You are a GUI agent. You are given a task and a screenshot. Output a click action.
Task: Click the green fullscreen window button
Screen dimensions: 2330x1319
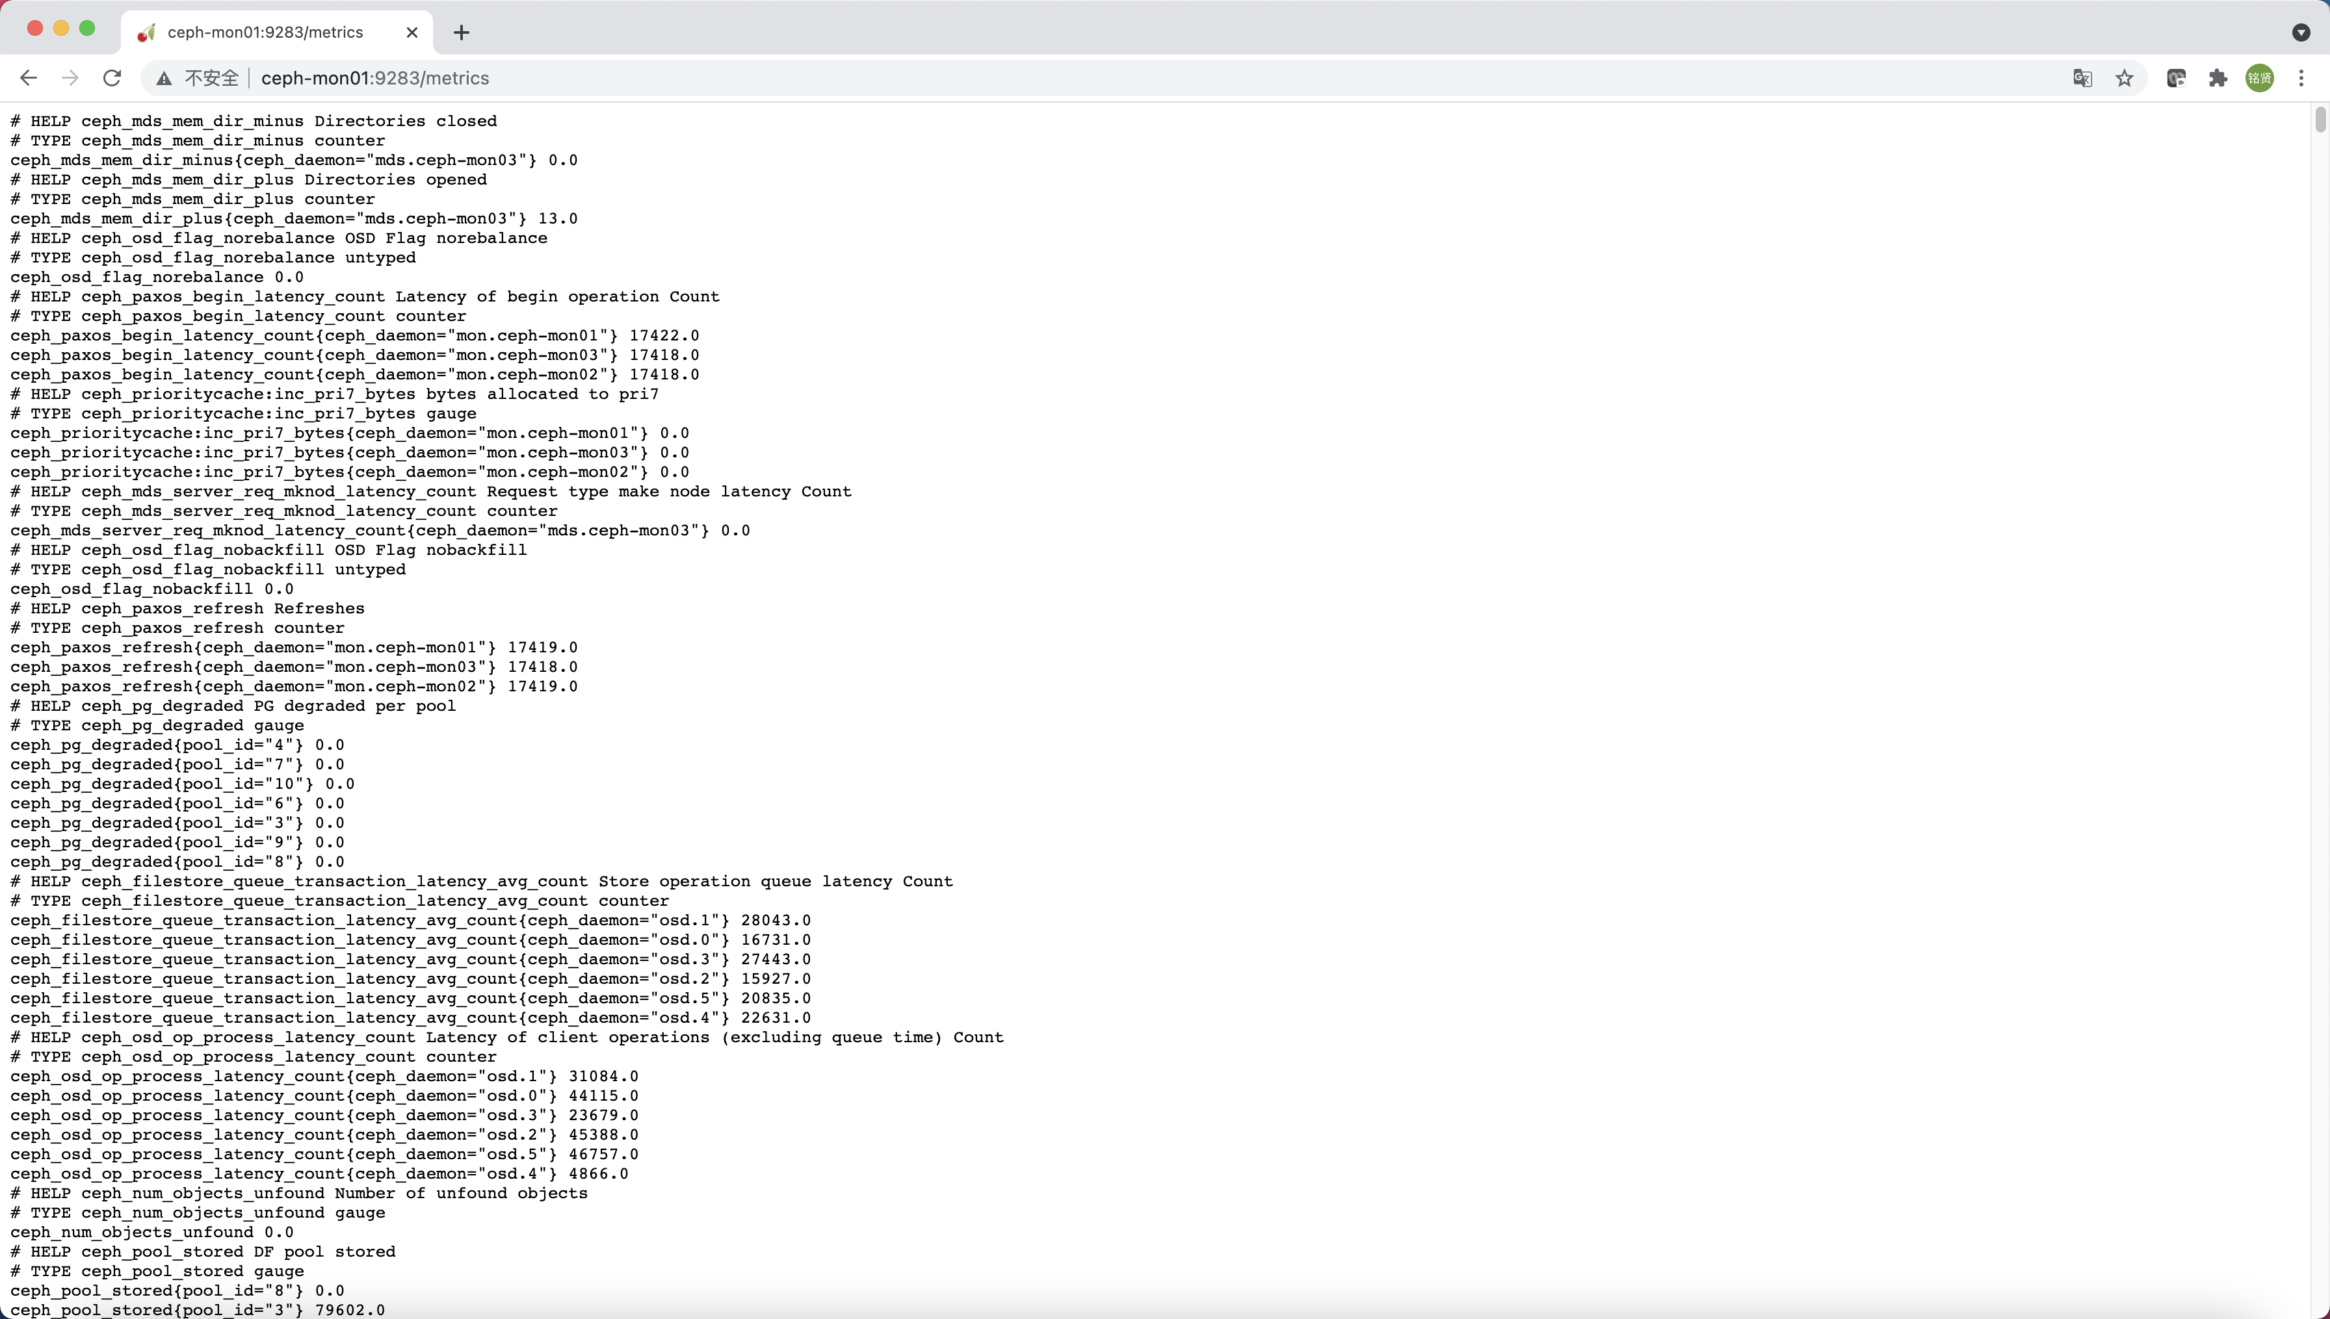(87, 28)
